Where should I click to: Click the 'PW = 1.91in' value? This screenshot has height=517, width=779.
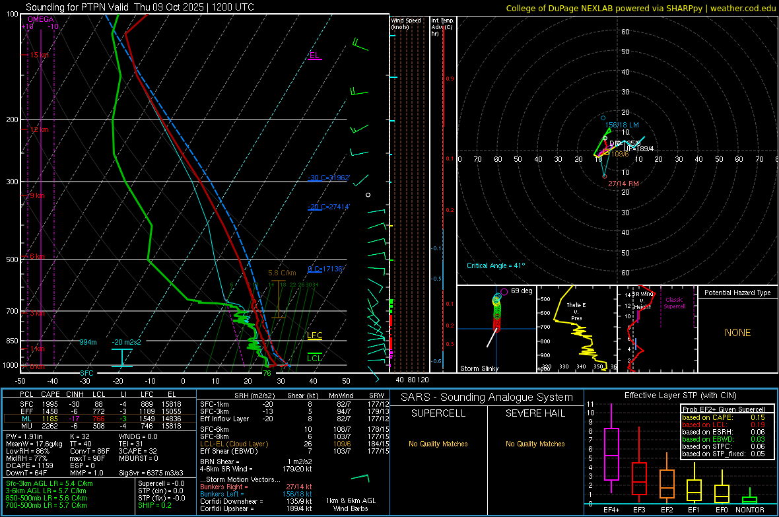(x=24, y=436)
